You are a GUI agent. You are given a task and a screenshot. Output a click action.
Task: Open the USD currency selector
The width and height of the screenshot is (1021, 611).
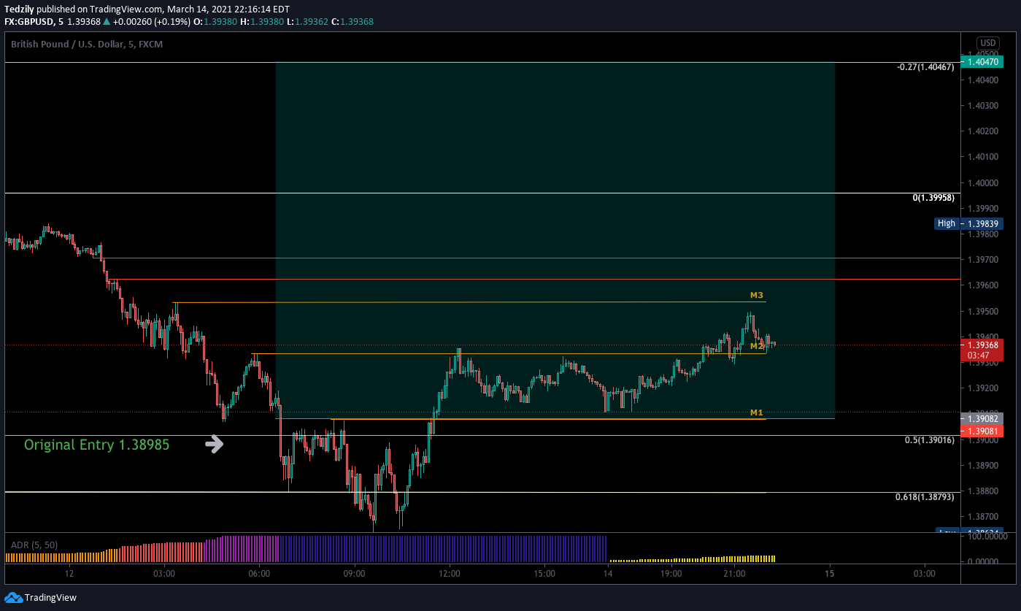988,43
